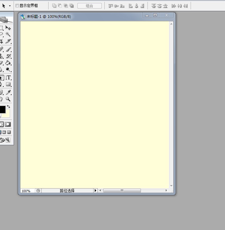
Task: Select the Pen tool
Action: [1, 84]
